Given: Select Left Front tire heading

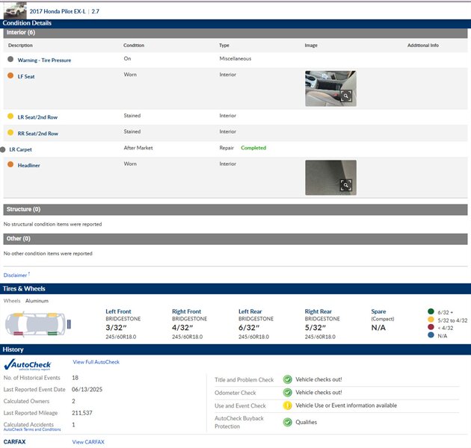Looking at the screenshot, I should pos(118,311).
